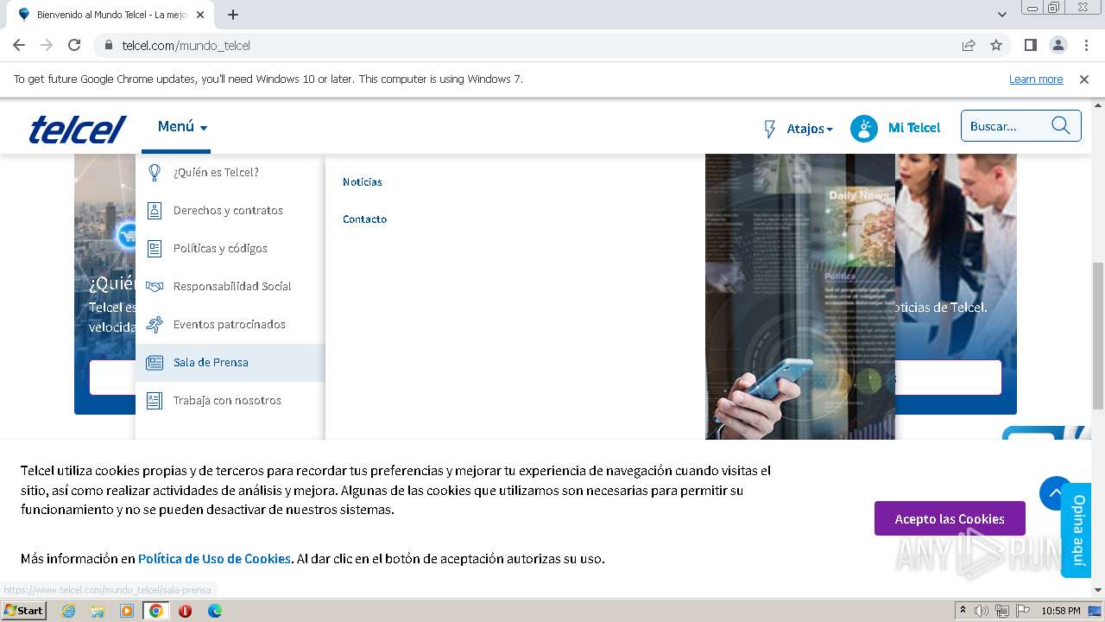Open Windows Explorer folder from taskbar
The image size is (1105, 622).
tap(98, 611)
